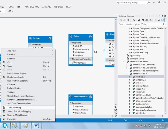This screenshot has height=129, width=168.
Task: Click the Solution Explorer search magnifier icon
Action: (x=163, y=24)
